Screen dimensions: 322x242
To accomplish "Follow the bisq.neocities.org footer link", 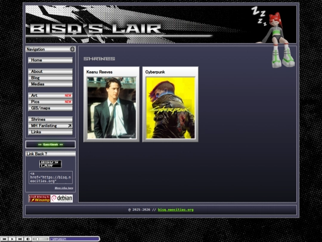I will pos(175,210).
